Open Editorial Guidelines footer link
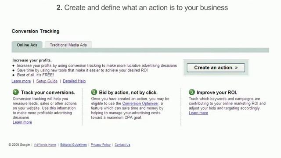Viewport: 281px width, 158px height. (73, 145)
